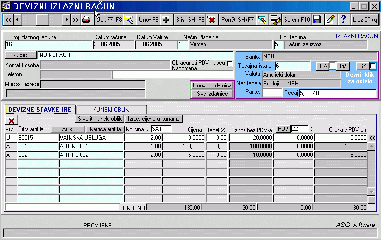Click the Kontakt.osoba field

click(105, 65)
